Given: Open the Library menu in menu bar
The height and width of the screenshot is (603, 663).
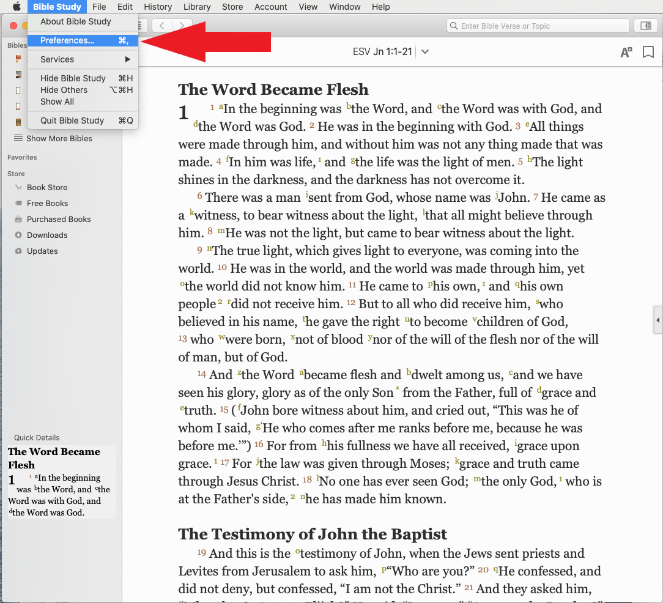Looking at the screenshot, I should click(x=196, y=7).
